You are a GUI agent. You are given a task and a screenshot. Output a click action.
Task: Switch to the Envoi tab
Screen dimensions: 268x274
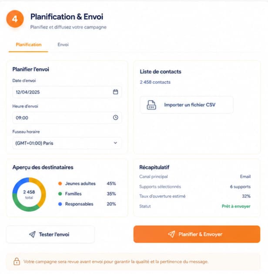[x=63, y=45]
